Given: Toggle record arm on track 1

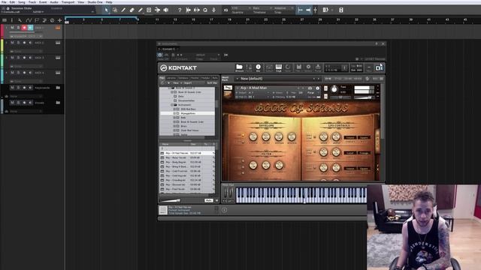Looking at the screenshot, I should click(24, 28).
